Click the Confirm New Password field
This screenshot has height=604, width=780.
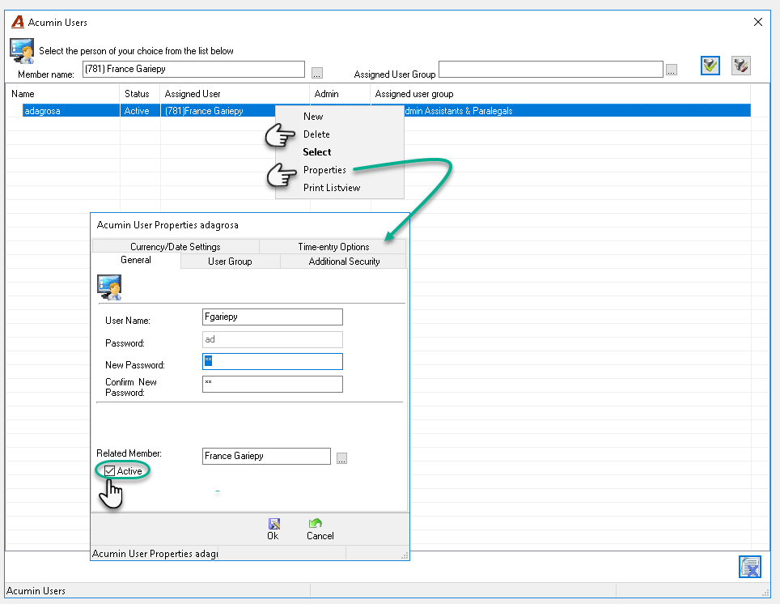(273, 384)
